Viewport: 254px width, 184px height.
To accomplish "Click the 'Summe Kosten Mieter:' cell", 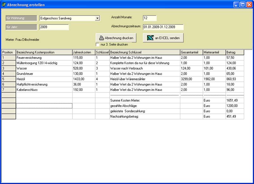I will click(x=145, y=100).
